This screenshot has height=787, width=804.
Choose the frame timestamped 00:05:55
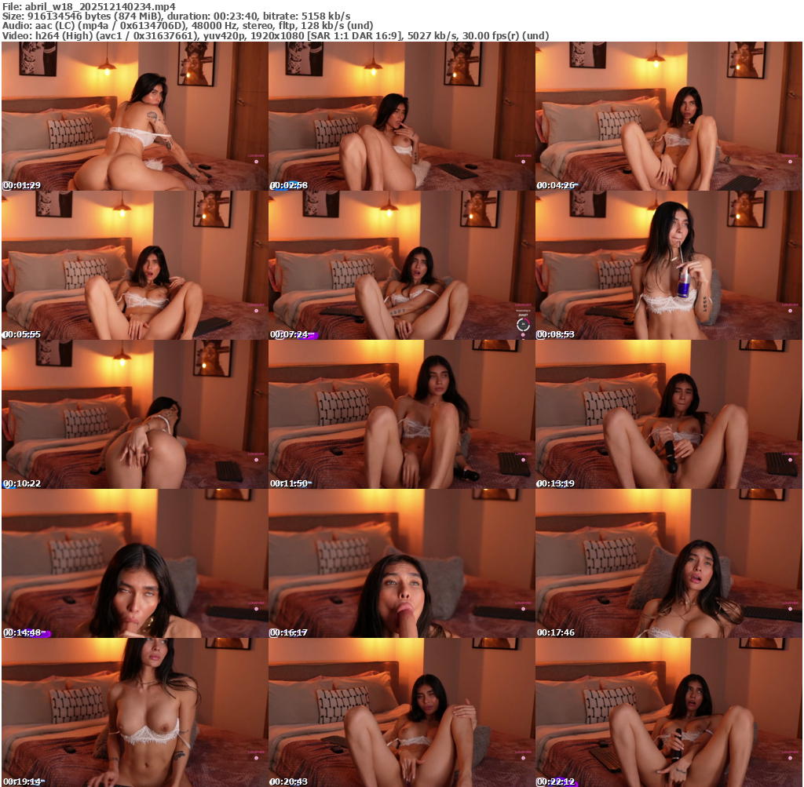134,265
